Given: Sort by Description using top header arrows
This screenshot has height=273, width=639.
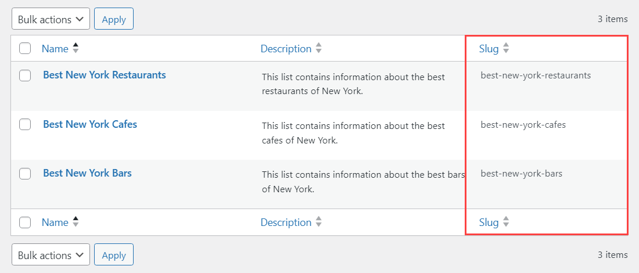Looking at the screenshot, I should (x=319, y=48).
